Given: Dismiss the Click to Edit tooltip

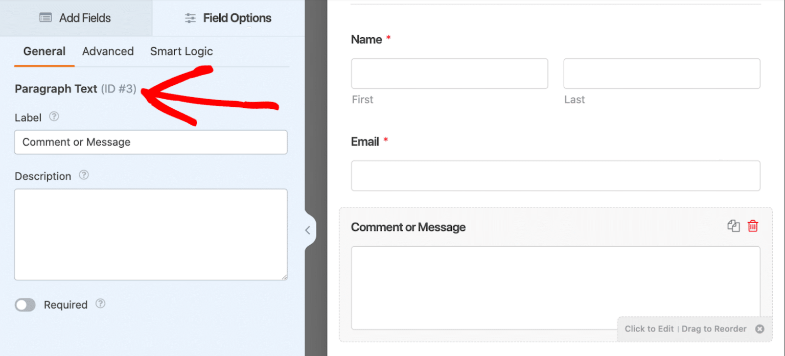Looking at the screenshot, I should (x=760, y=329).
